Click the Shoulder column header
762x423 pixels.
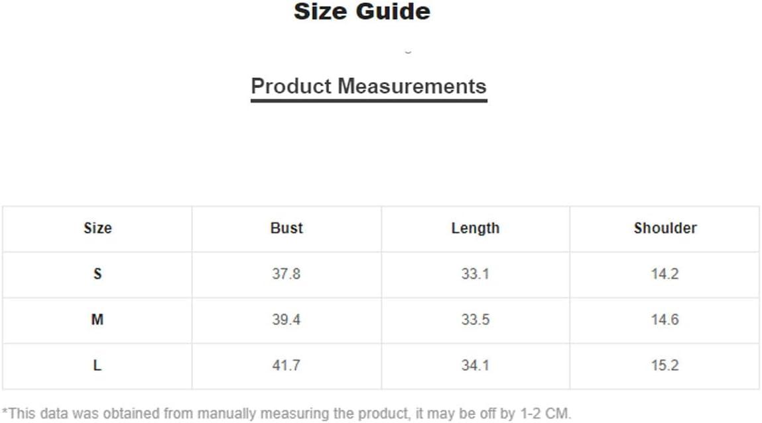coord(665,228)
